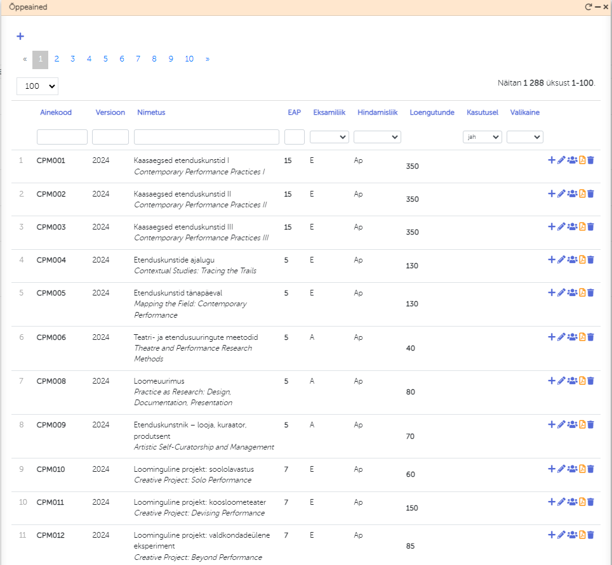The height and width of the screenshot is (565, 612).
Task: Sort table by EAP column header
Action: (x=294, y=112)
